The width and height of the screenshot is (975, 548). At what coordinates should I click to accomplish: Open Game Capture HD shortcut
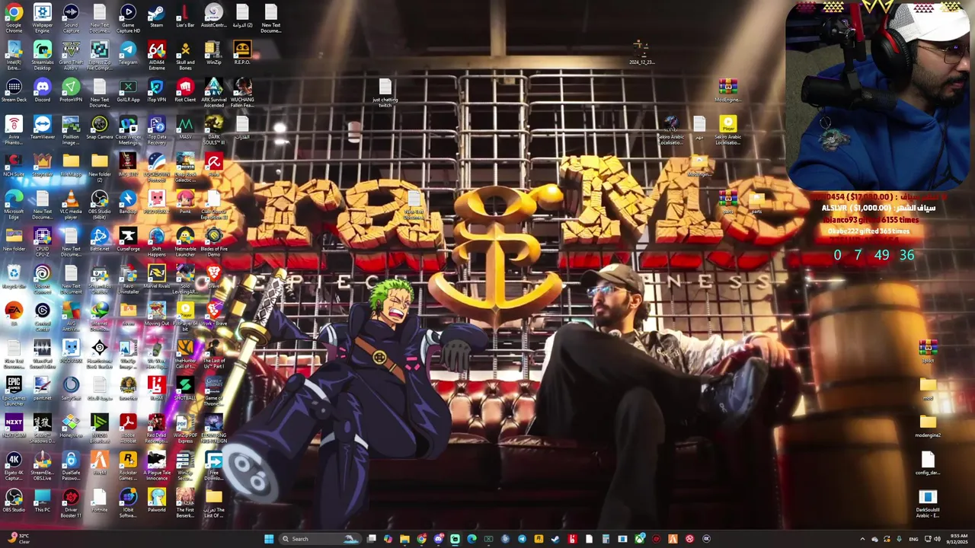click(x=128, y=18)
